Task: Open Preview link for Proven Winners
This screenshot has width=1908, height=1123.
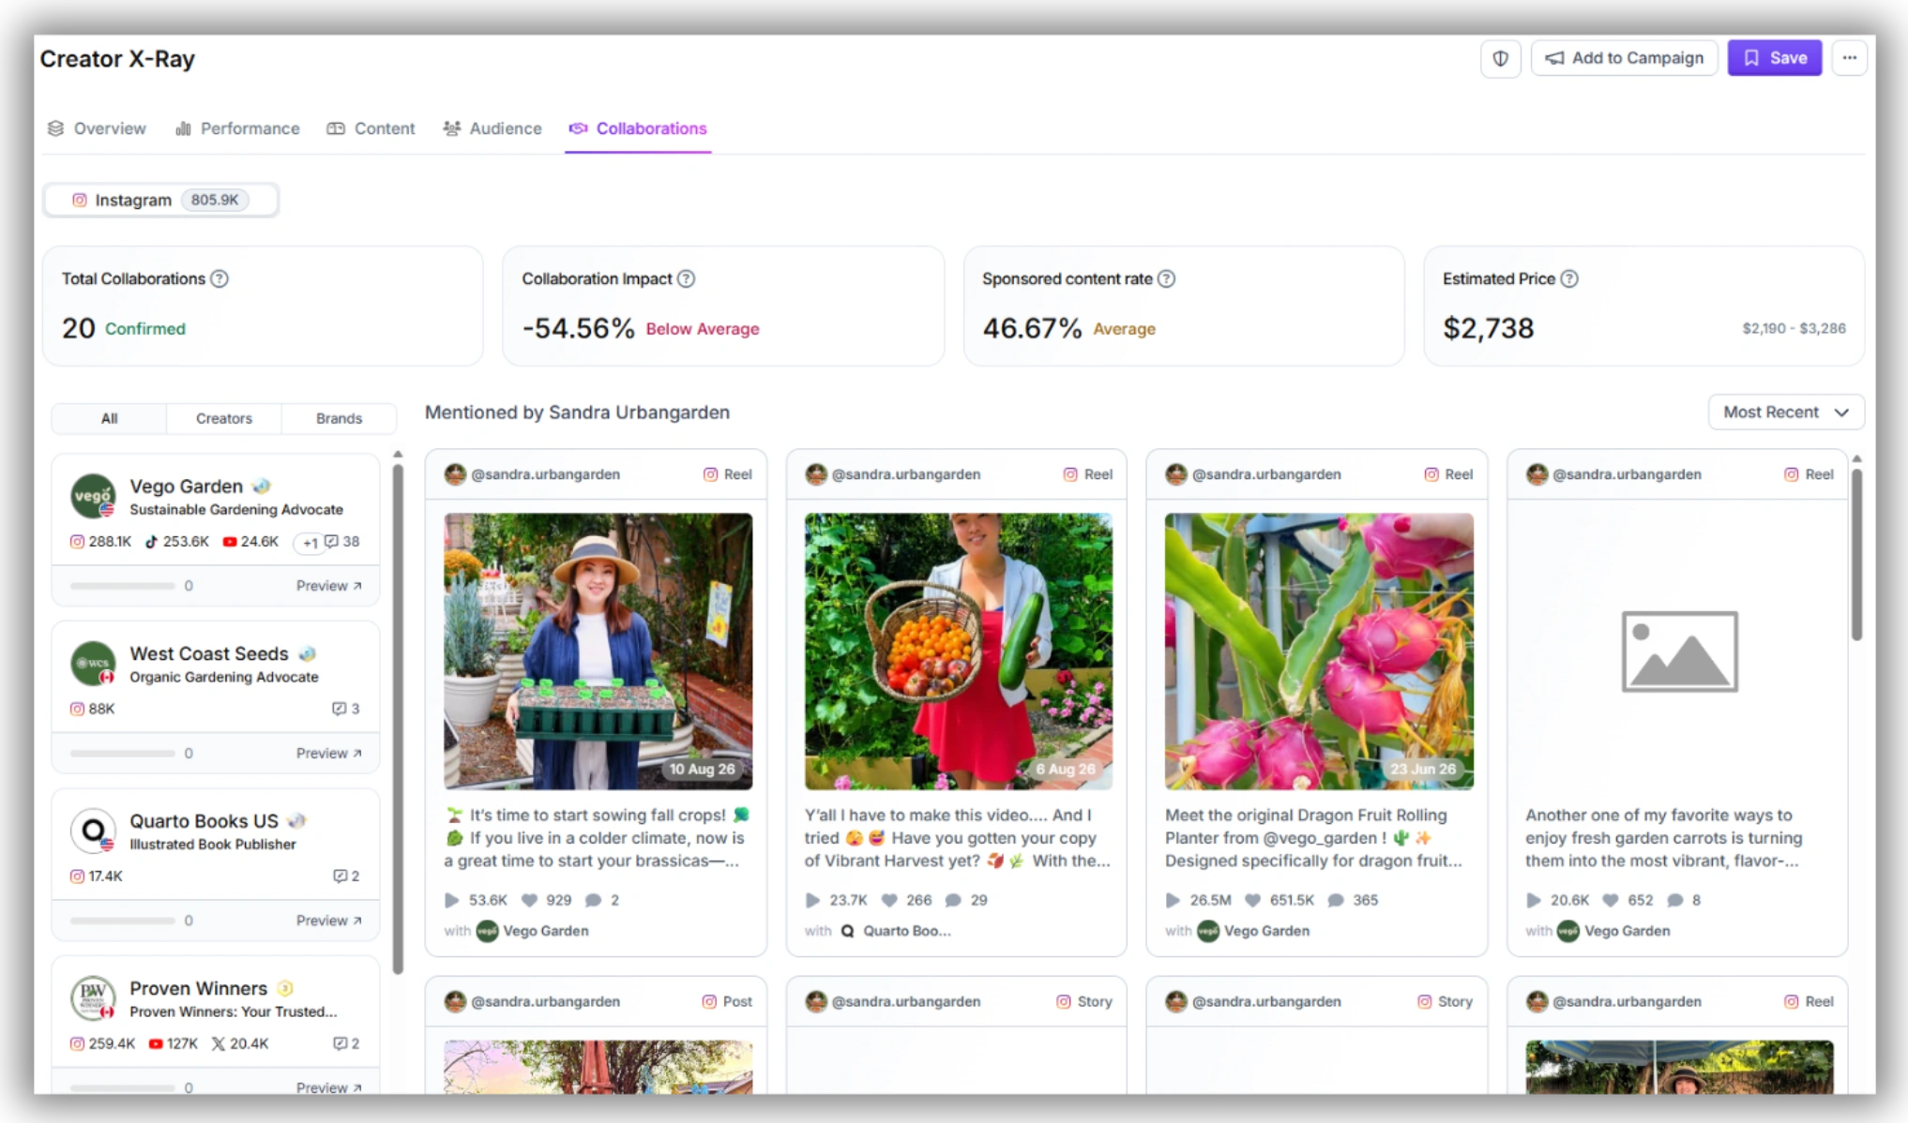Action: click(x=329, y=1087)
